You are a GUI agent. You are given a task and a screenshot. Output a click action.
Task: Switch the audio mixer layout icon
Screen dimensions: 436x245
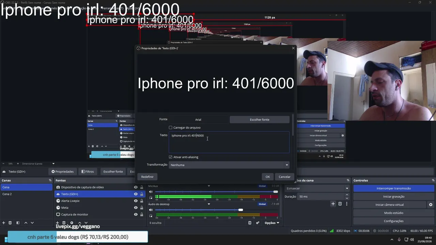click(250, 223)
